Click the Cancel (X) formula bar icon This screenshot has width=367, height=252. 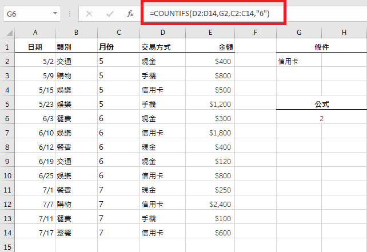pyautogui.click(x=89, y=14)
